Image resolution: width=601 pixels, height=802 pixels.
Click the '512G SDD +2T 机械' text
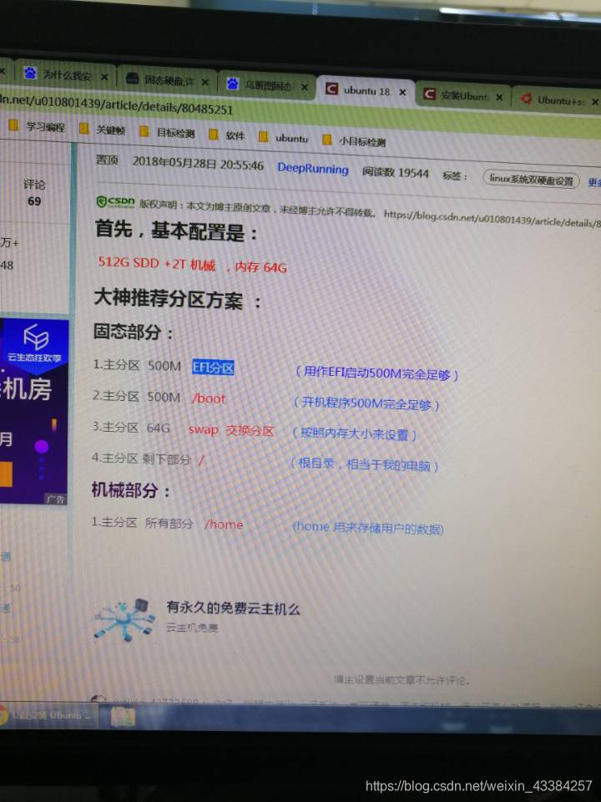tap(156, 263)
